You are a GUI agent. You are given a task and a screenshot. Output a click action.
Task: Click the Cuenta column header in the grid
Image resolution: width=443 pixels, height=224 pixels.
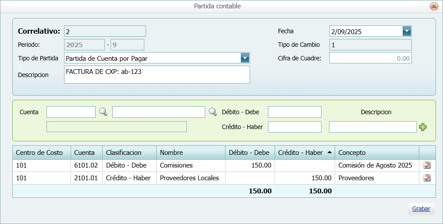[x=86, y=152]
